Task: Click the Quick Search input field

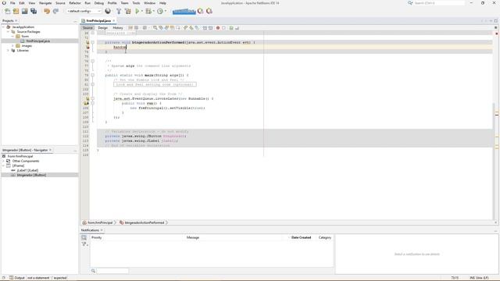Action: point(439,3)
